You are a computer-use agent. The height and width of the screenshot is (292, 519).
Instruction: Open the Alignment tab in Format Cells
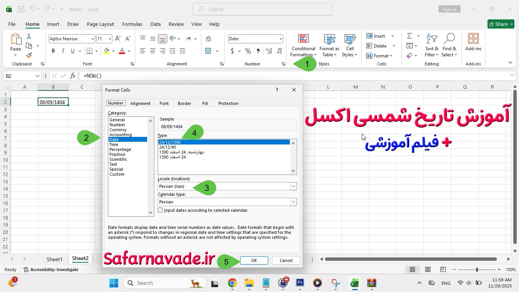[140, 103]
